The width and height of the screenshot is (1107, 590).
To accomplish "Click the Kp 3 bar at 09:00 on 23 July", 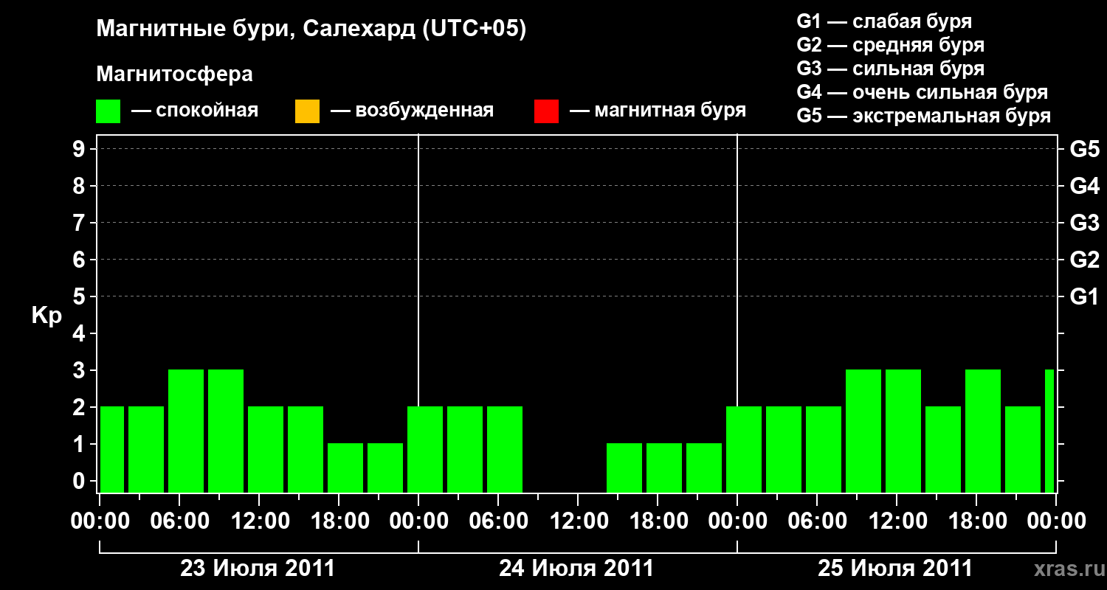I will point(226,431).
